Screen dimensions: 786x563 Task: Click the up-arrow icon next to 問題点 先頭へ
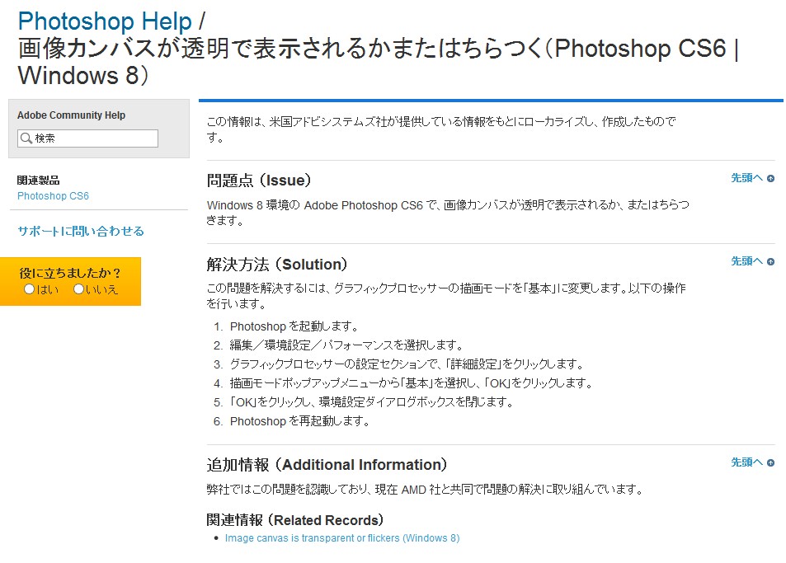point(770,178)
